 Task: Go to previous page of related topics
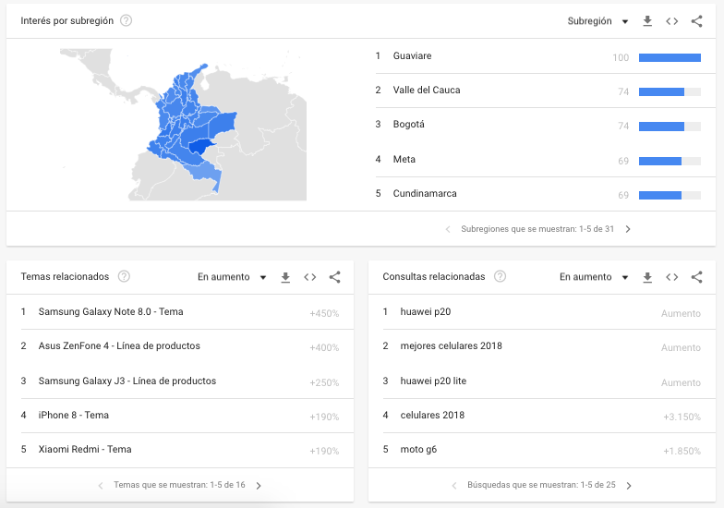coord(101,486)
